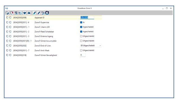Click right shield icon in Apparaat ID row
Viewport: 178px width, 104px height.
(x=10, y=17)
